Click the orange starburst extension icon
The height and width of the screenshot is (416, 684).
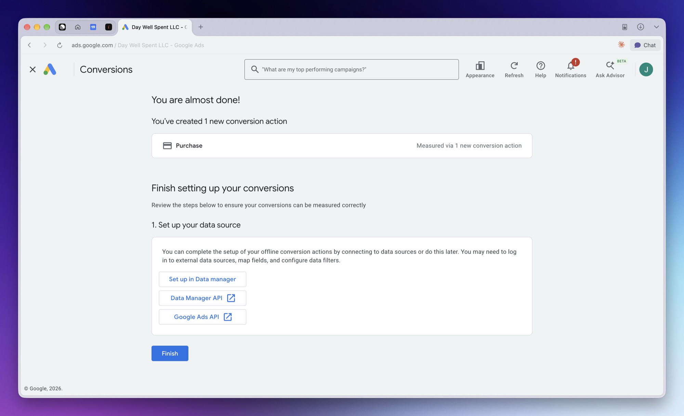pos(621,45)
